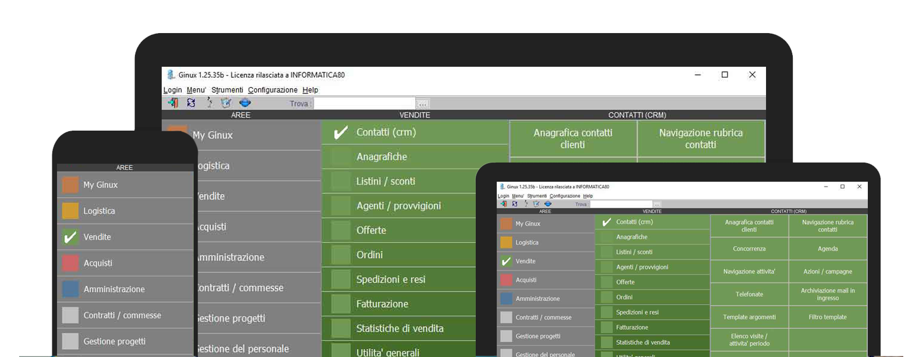
Task: Open Navigazione attivita' on the tablet
Action: point(749,271)
